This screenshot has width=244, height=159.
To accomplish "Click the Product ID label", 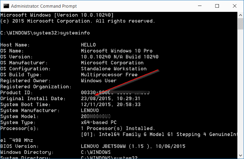I will click(16, 93).
